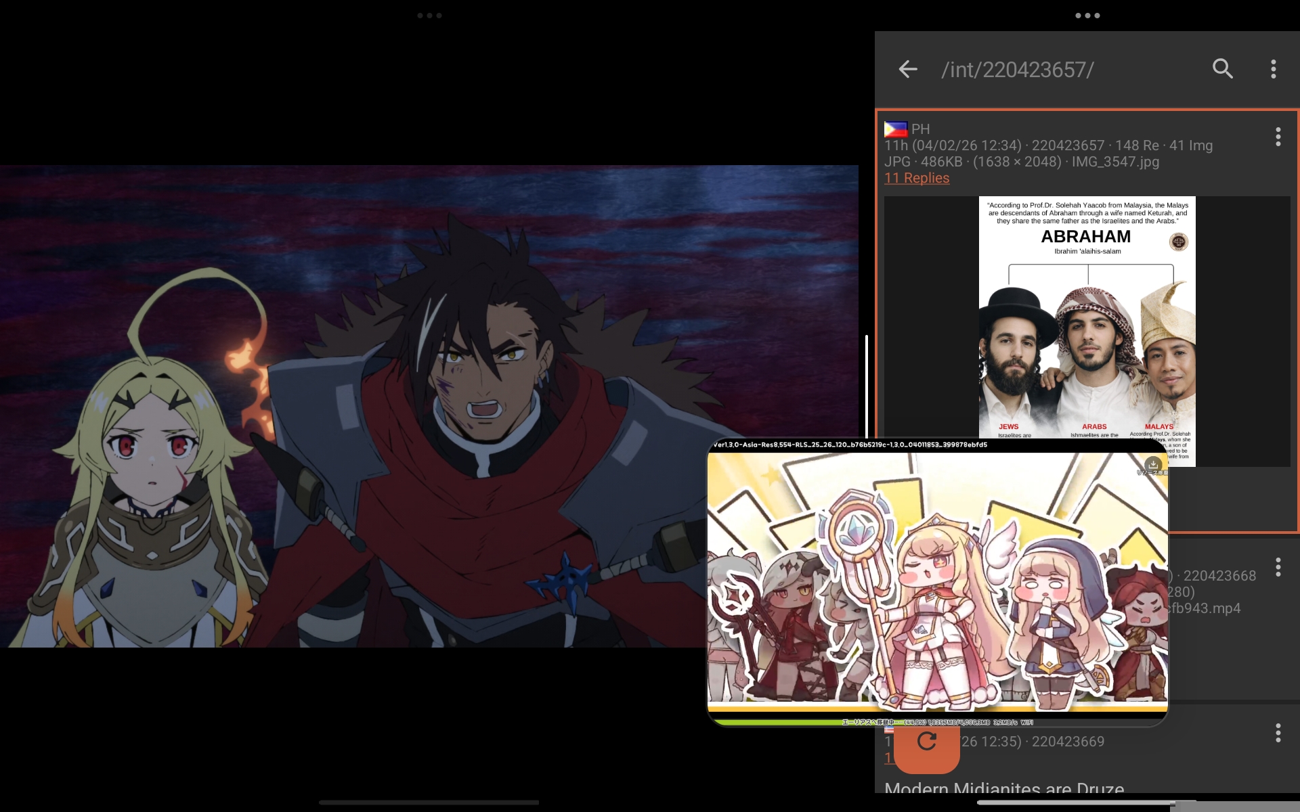Image resolution: width=1300 pixels, height=812 pixels.
Task: Tap the chibi characters floating game window
Action: pos(937,582)
